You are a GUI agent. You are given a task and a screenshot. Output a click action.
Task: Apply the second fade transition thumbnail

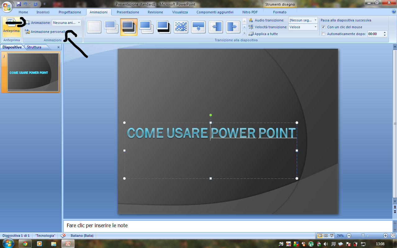click(111, 27)
